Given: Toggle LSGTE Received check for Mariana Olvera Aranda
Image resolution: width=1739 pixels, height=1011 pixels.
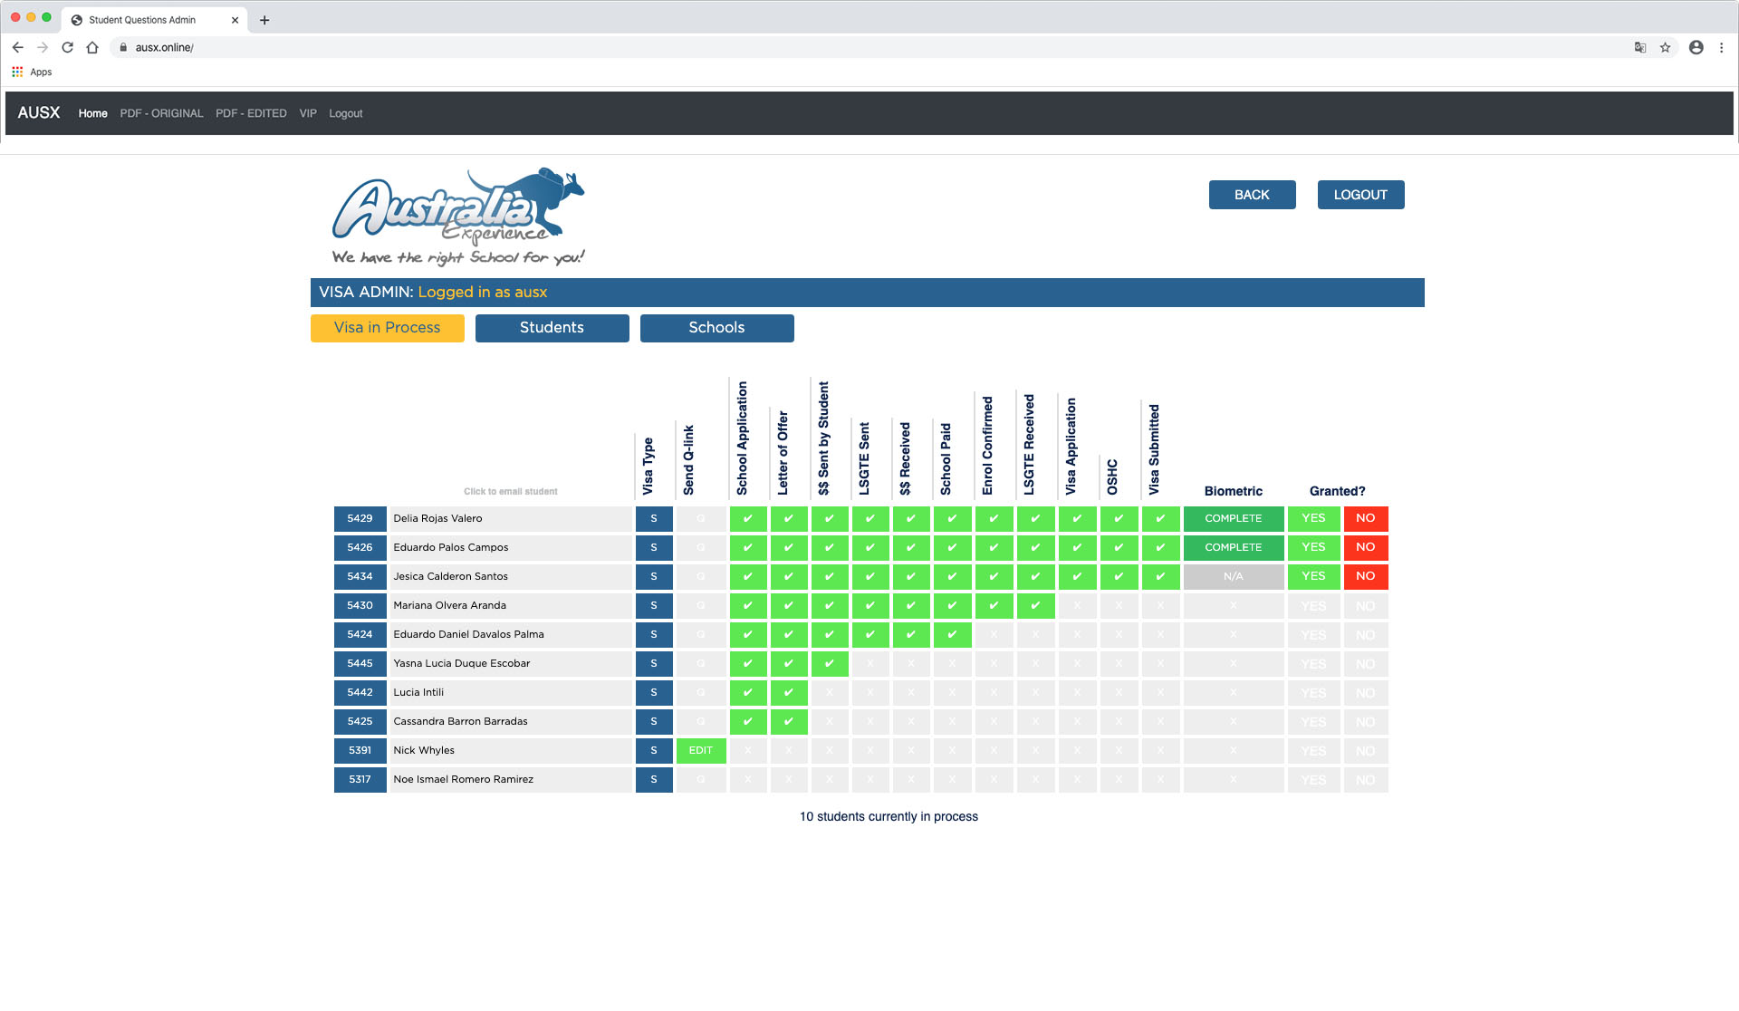Looking at the screenshot, I should coord(1035,605).
